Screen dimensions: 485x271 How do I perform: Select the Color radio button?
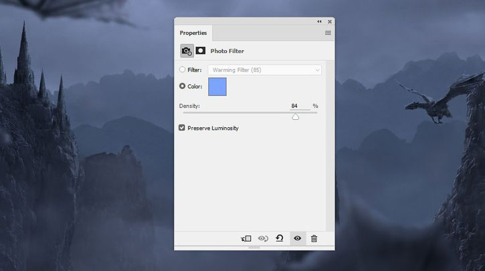click(182, 86)
